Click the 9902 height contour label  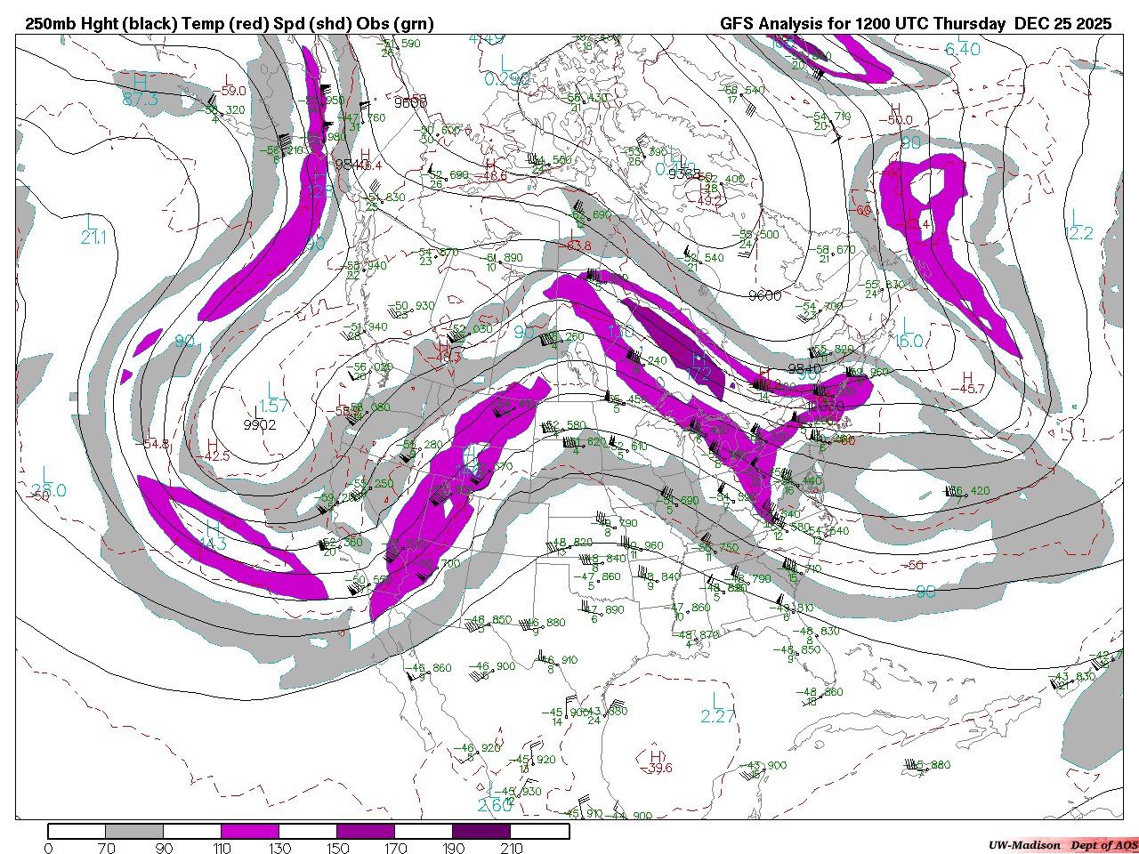tap(260, 425)
